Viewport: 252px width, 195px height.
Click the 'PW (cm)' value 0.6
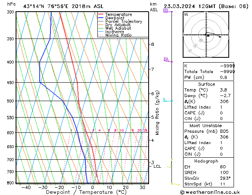[224, 77]
